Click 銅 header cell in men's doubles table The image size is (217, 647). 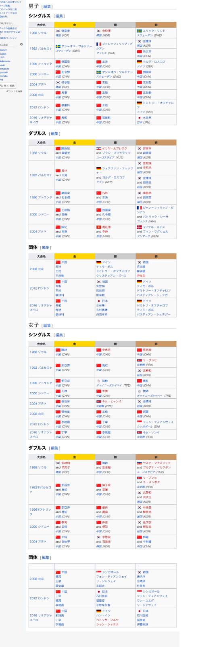[x=156, y=143]
